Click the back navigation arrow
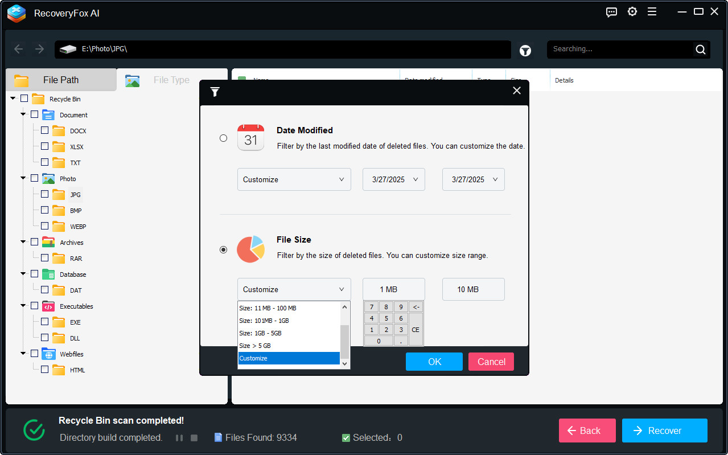The height and width of the screenshot is (455, 728). (18, 49)
